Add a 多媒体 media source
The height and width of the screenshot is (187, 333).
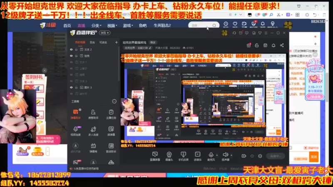197,156
